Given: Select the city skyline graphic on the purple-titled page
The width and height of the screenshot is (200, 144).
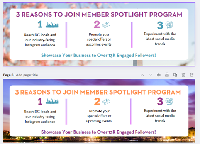Looking at the screenshot, I should (52, 25).
